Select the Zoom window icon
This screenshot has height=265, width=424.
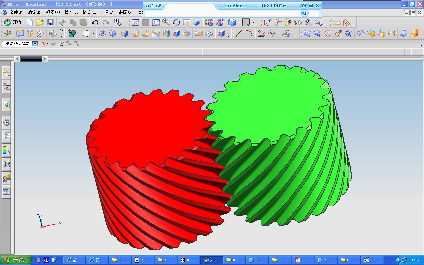[x=156, y=22]
